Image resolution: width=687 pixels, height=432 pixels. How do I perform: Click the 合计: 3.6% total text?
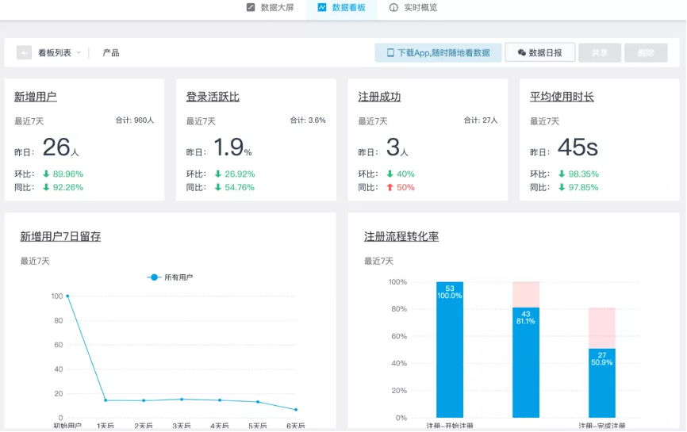tap(308, 120)
